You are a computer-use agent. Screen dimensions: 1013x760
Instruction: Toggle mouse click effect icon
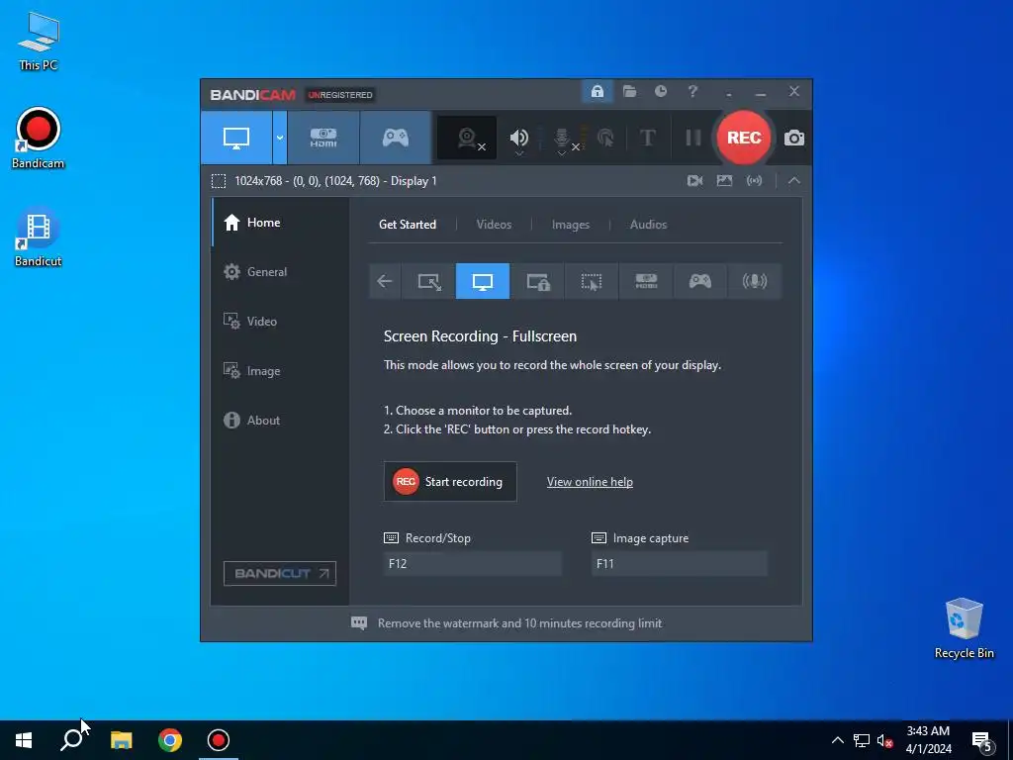click(x=605, y=138)
